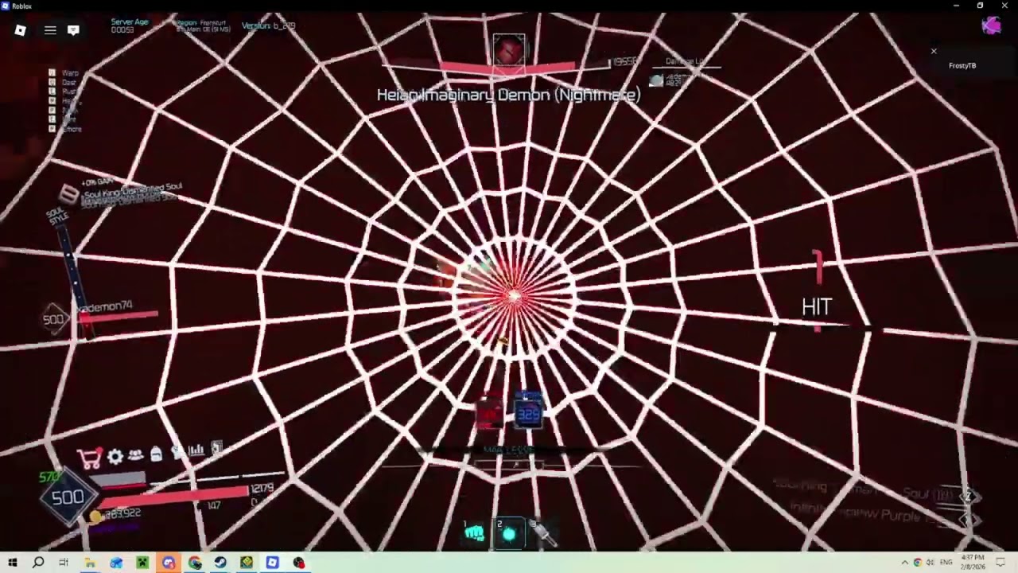
Task: Open the Roblox logo menu
Action: pos(21,30)
